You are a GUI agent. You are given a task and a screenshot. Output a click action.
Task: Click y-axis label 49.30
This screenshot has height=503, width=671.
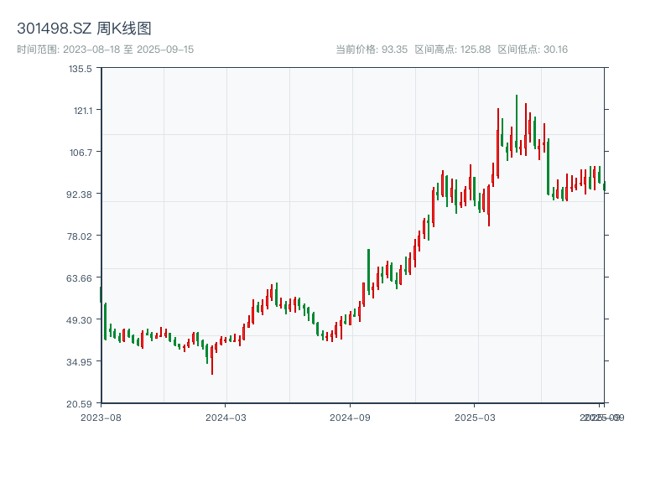click(x=79, y=320)
